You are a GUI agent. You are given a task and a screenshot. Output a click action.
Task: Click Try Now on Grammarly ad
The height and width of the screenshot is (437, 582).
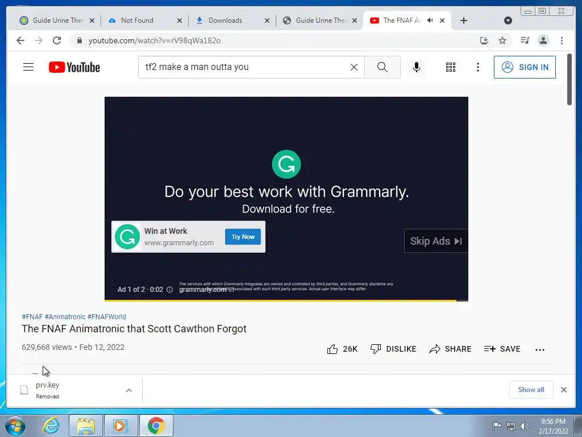[x=243, y=237]
